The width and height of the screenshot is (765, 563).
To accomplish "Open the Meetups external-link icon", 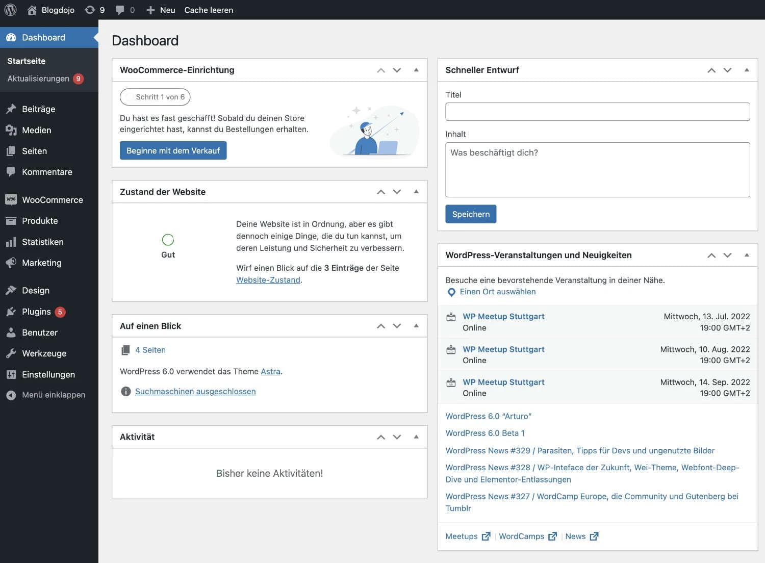I will click(x=486, y=536).
